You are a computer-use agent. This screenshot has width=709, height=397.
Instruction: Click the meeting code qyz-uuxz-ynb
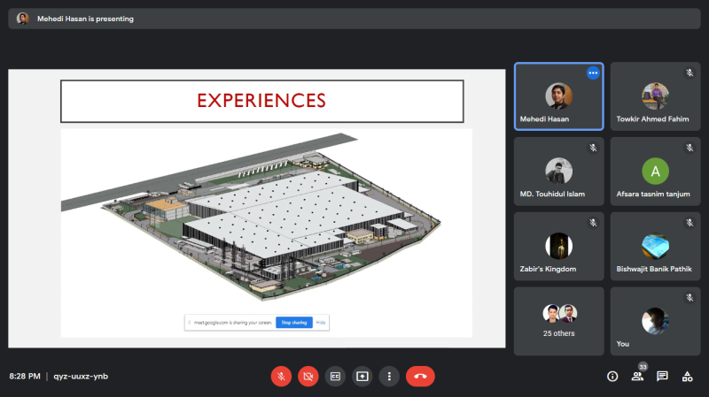tap(81, 376)
